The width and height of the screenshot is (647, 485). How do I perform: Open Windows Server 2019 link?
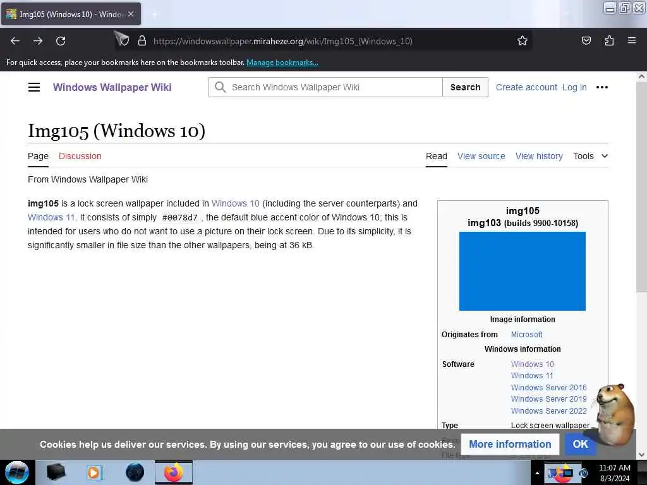[x=549, y=399]
